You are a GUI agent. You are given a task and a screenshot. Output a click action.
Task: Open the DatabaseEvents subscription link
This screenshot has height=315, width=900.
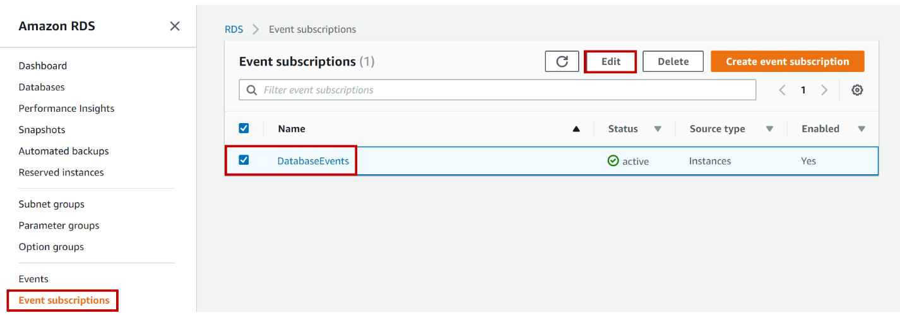coord(313,161)
